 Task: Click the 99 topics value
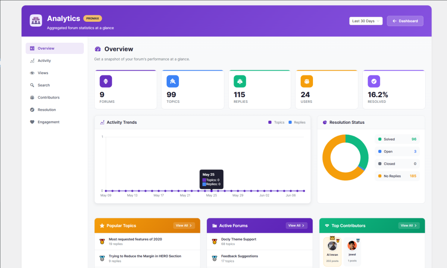[171, 95]
